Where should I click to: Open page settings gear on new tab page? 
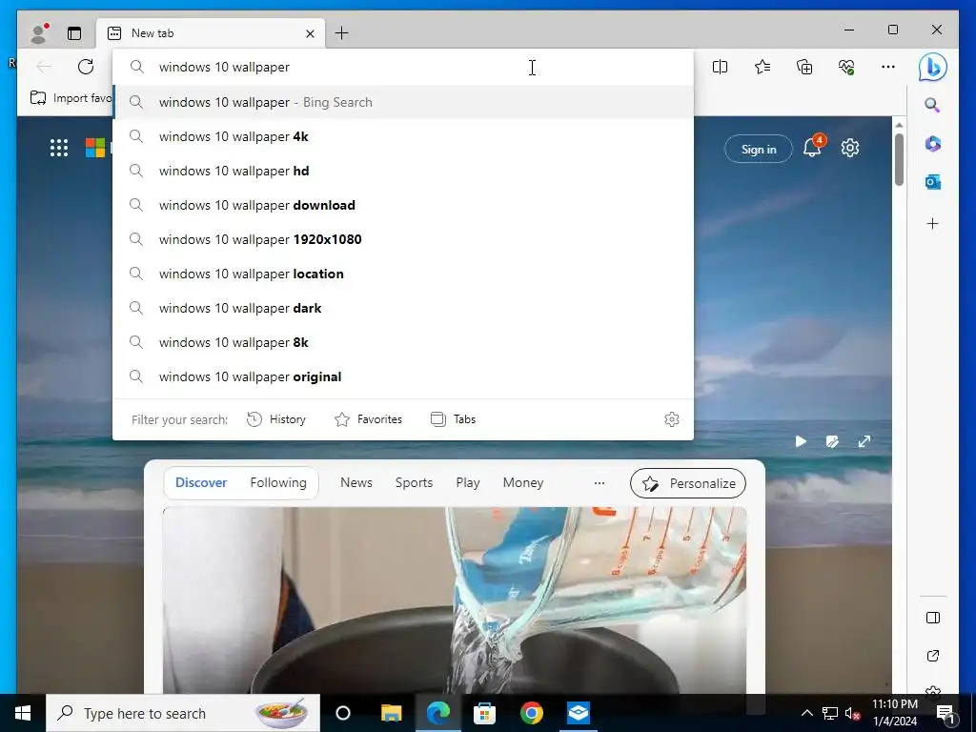(850, 148)
